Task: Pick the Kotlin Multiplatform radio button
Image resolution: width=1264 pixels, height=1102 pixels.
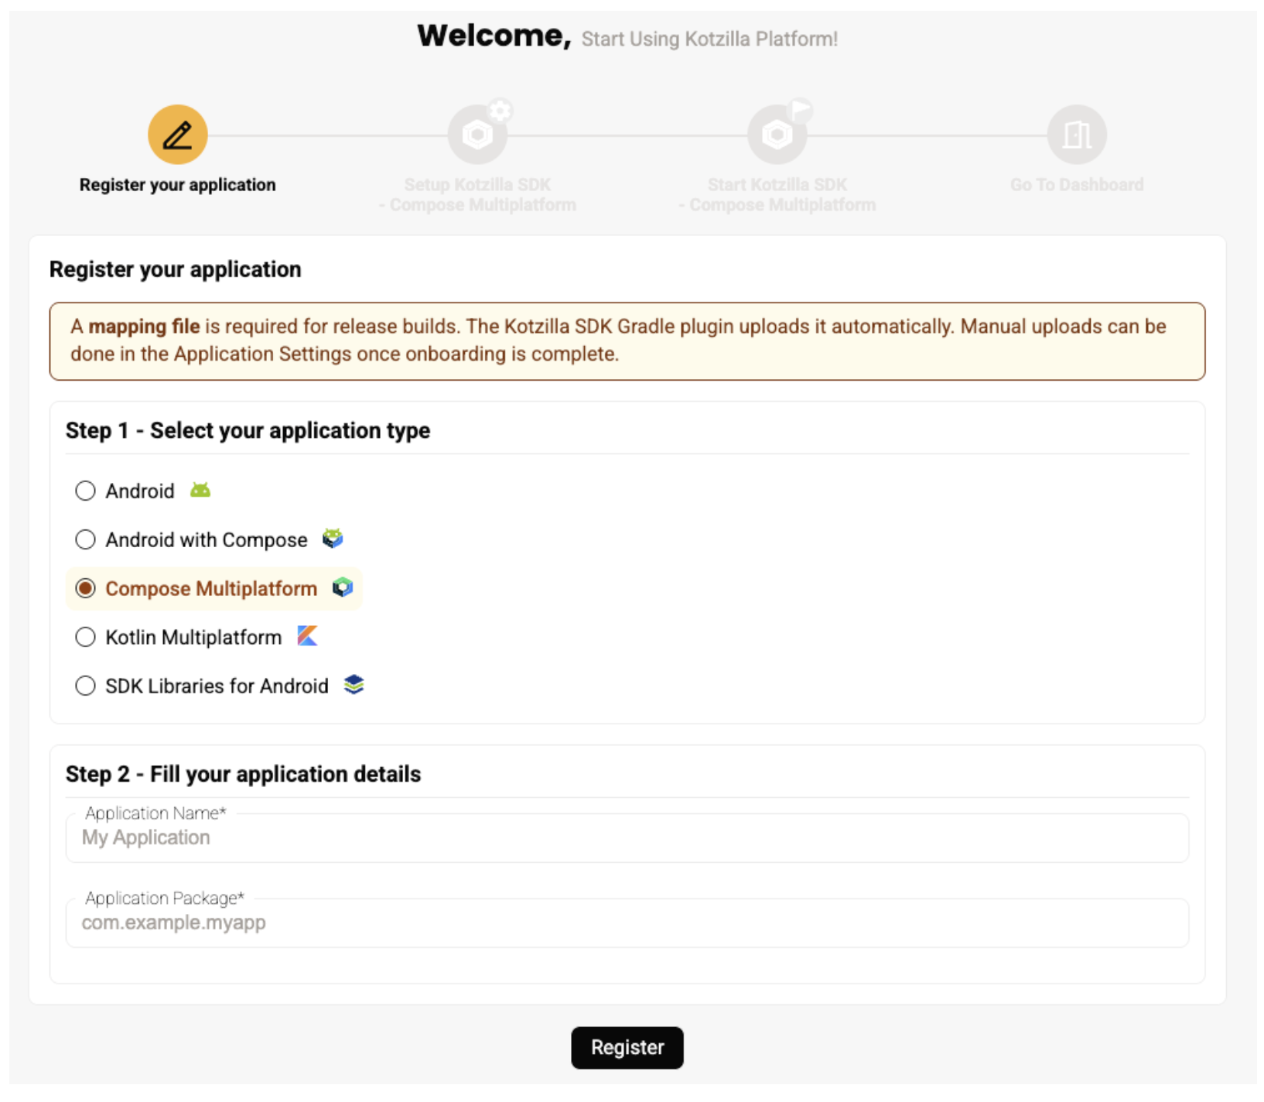Action: (85, 637)
